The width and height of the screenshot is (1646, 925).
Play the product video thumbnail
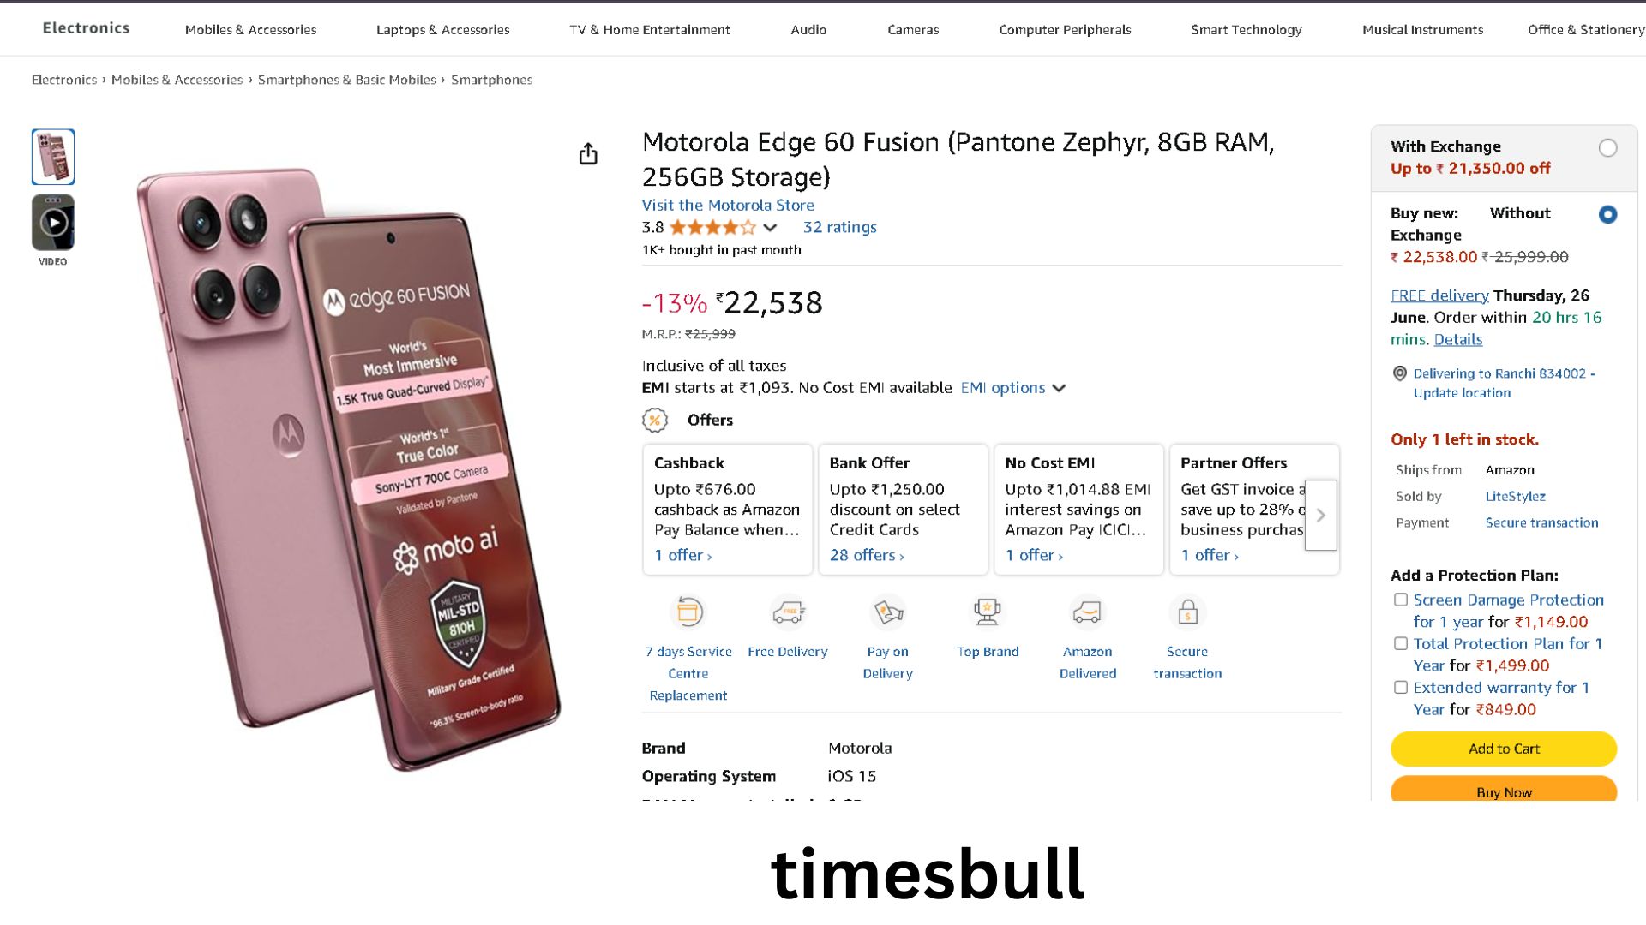[x=53, y=223]
